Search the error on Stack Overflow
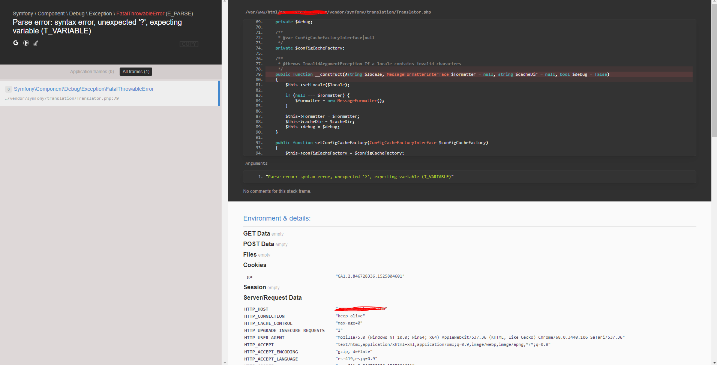Screen dimensions: 717x365 coord(36,43)
